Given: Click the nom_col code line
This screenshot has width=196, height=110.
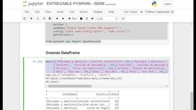Looking at the screenshot, I should [x=78, y=75].
